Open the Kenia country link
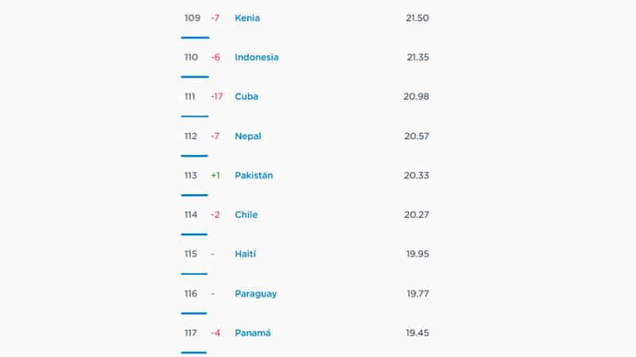Image resolution: width=636 pixels, height=357 pixels. [x=247, y=17]
